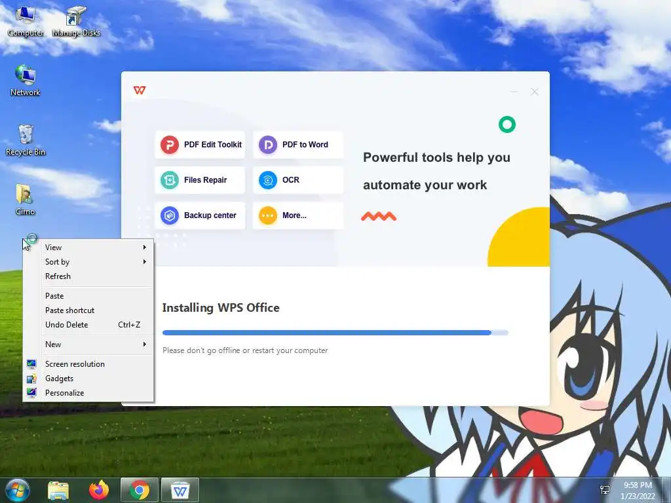The height and width of the screenshot is (503, 671).
Task: Click the PDF to Word label
Action: [305, 145]
